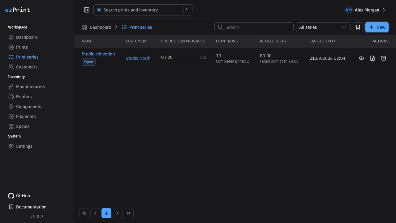Open Documentation from the sidebar
This screenshot has height=223, width=396.
(x=27, y=207)
